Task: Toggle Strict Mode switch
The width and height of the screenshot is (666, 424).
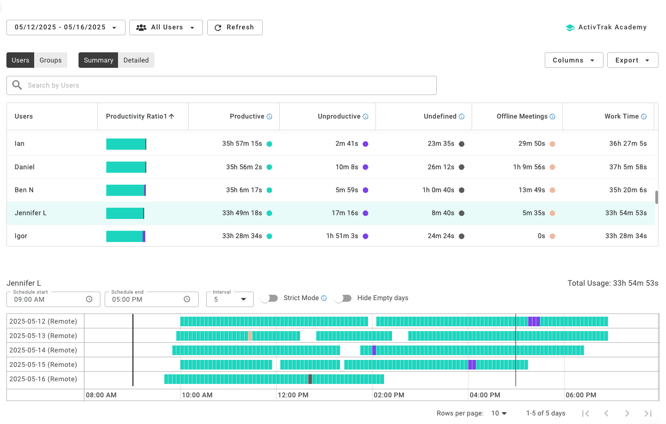Action: [x=269, y=298]
